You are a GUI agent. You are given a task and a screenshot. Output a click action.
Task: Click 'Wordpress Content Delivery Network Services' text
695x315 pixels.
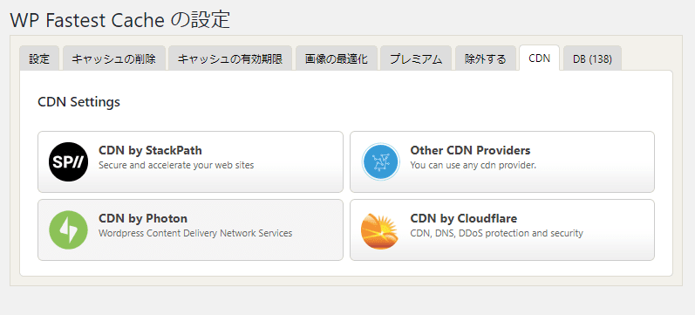coord(195,233)
